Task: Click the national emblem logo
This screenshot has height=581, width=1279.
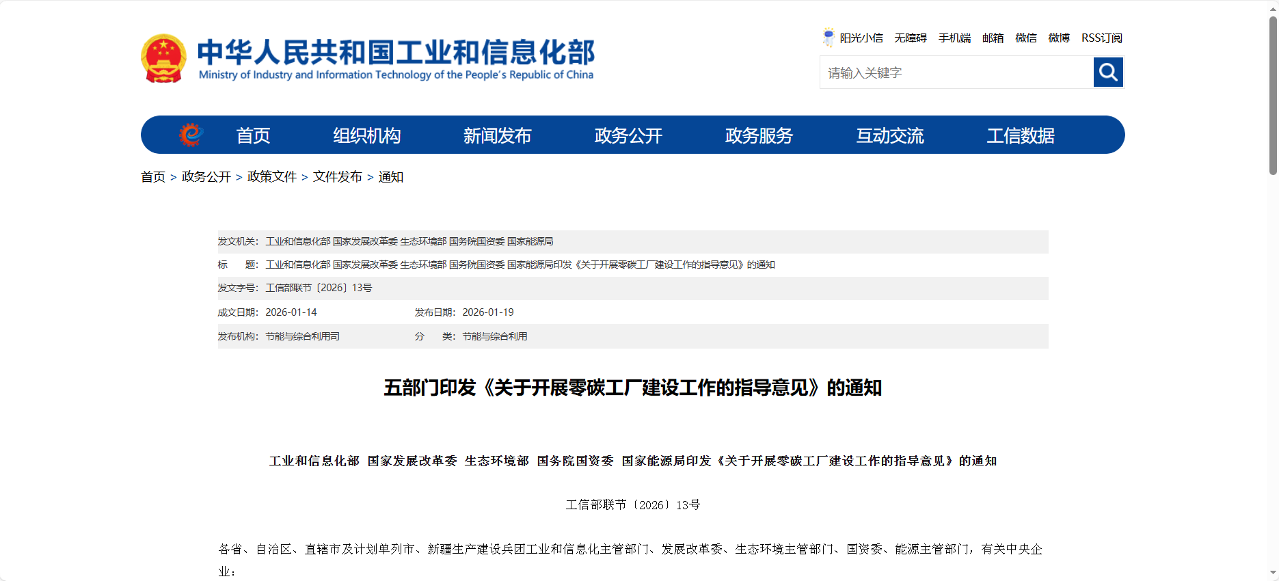Action: [163, 59]
